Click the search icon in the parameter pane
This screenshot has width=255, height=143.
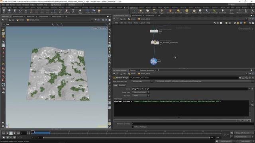(247, 78)
